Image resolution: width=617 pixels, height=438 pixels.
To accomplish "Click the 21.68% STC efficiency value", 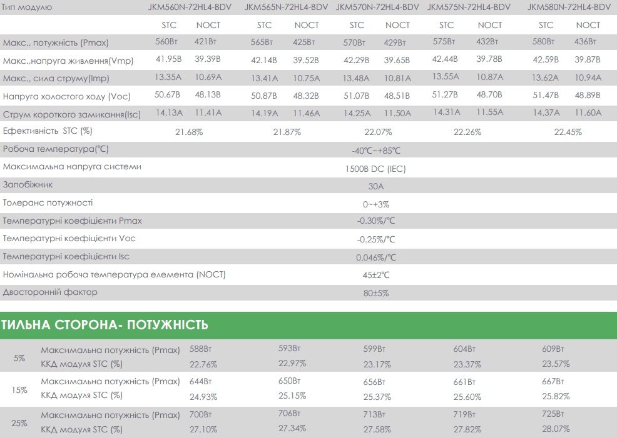I will tap(189, 132).
